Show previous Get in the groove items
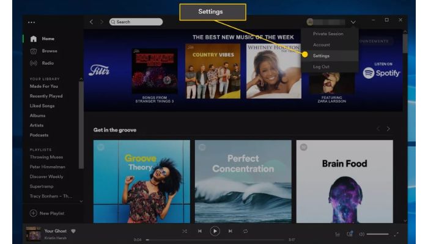The width and height of the screenshot is (428, 244). (378, 129)
